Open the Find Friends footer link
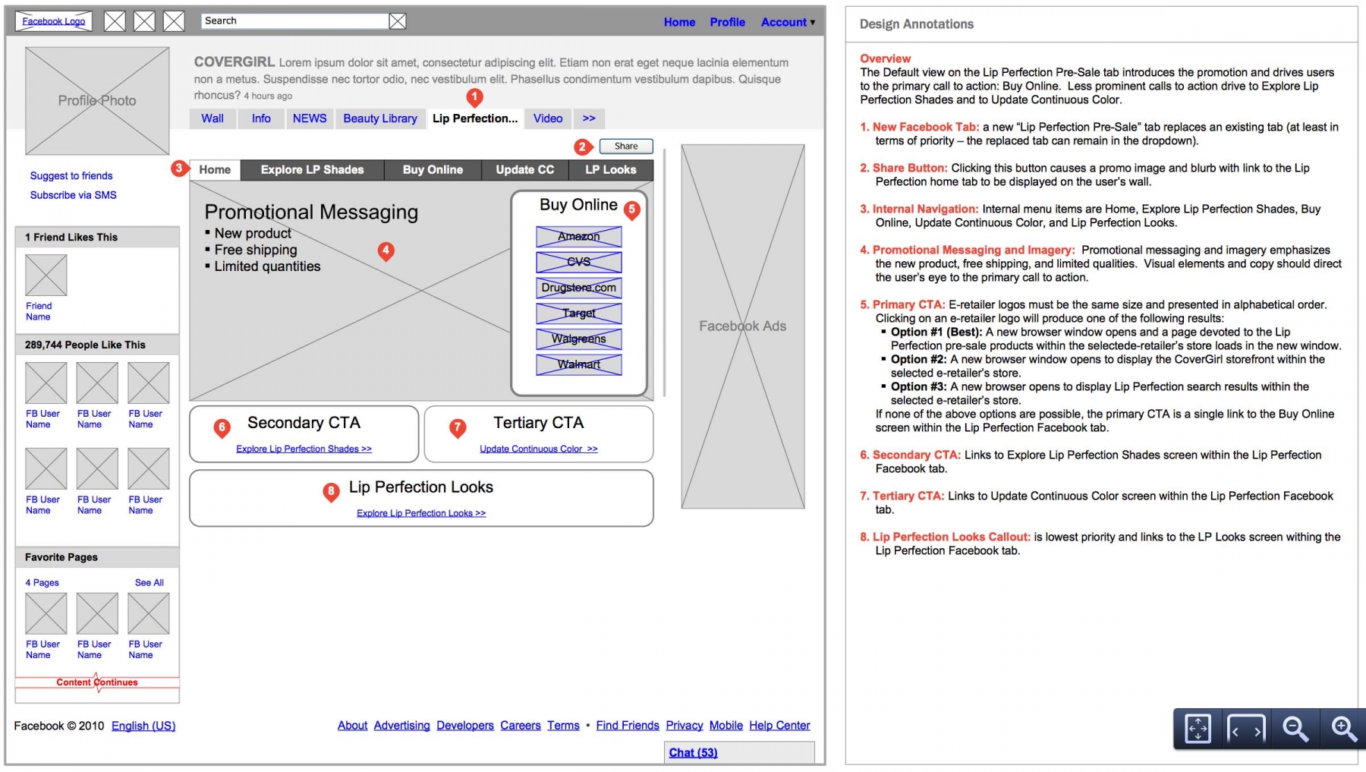This screenshot has height=772, width=1366. [x=628, y=726]
